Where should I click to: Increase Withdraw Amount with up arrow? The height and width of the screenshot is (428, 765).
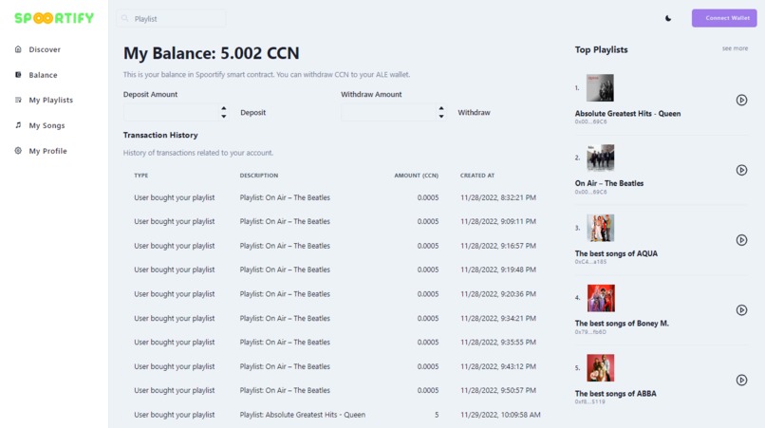441,108
